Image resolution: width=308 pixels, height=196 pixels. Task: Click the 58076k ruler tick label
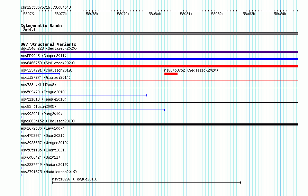point(29,14)
